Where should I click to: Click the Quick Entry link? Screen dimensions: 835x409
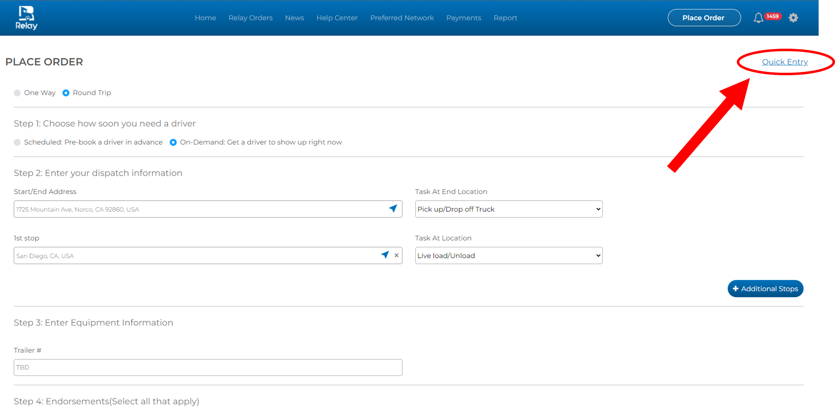[785, 62]
